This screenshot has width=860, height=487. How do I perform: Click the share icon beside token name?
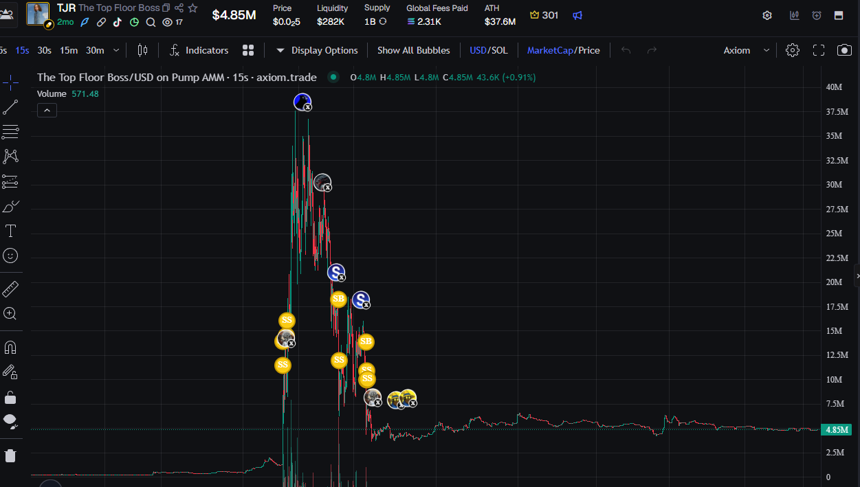click(x=179, y=8)
